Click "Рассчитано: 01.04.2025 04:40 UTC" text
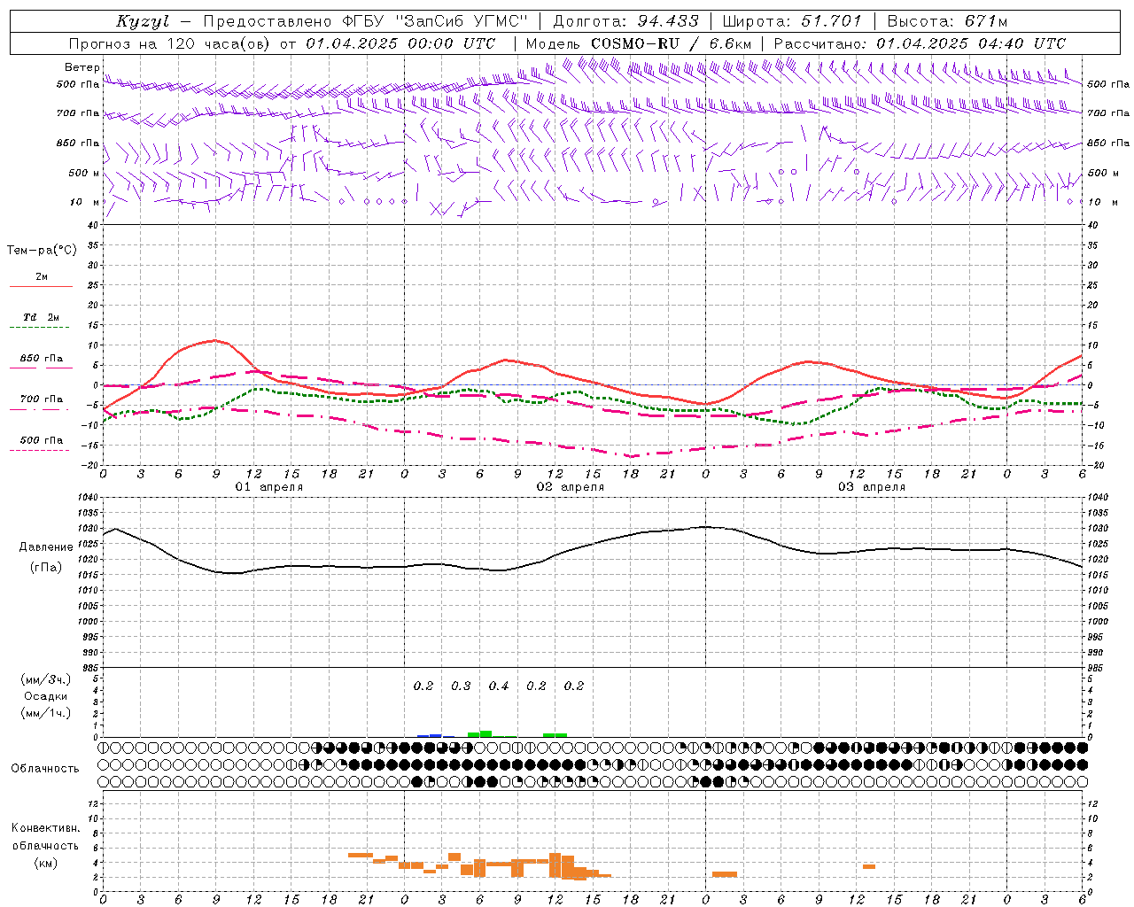 tap(920, 43)
